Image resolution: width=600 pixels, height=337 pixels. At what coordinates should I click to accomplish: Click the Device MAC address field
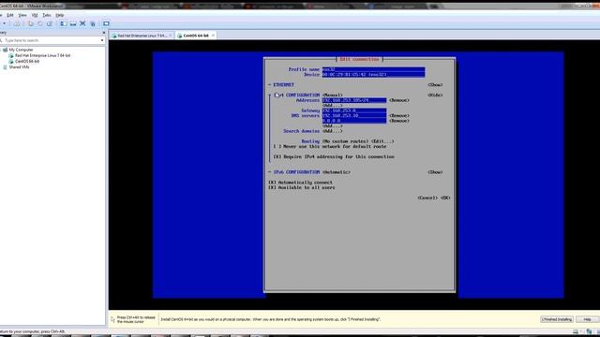coord(373,75)
